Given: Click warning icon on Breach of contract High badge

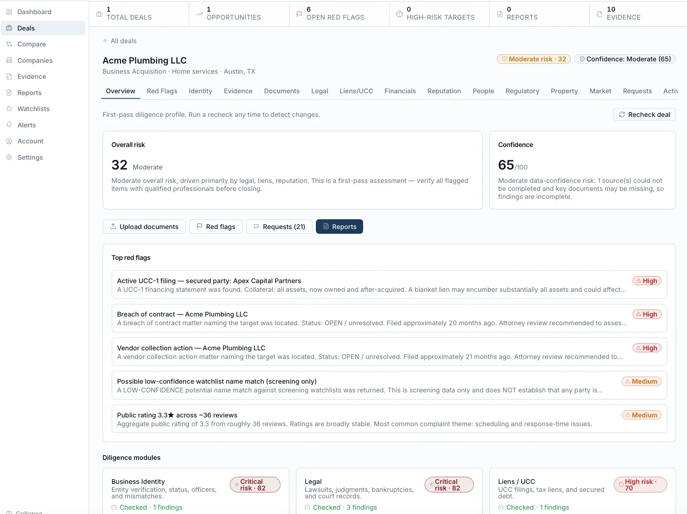Looking at the screenshot, I should 639,314.
